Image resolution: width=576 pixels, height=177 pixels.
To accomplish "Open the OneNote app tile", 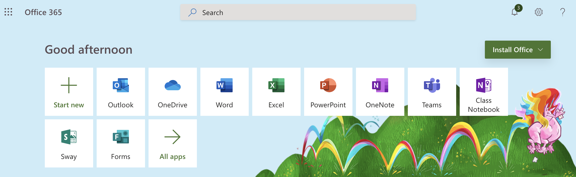I will (x=380, y=92).
